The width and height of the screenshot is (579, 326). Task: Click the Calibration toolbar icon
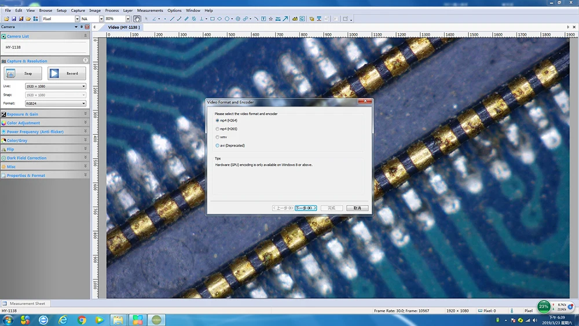click(295, 19)
